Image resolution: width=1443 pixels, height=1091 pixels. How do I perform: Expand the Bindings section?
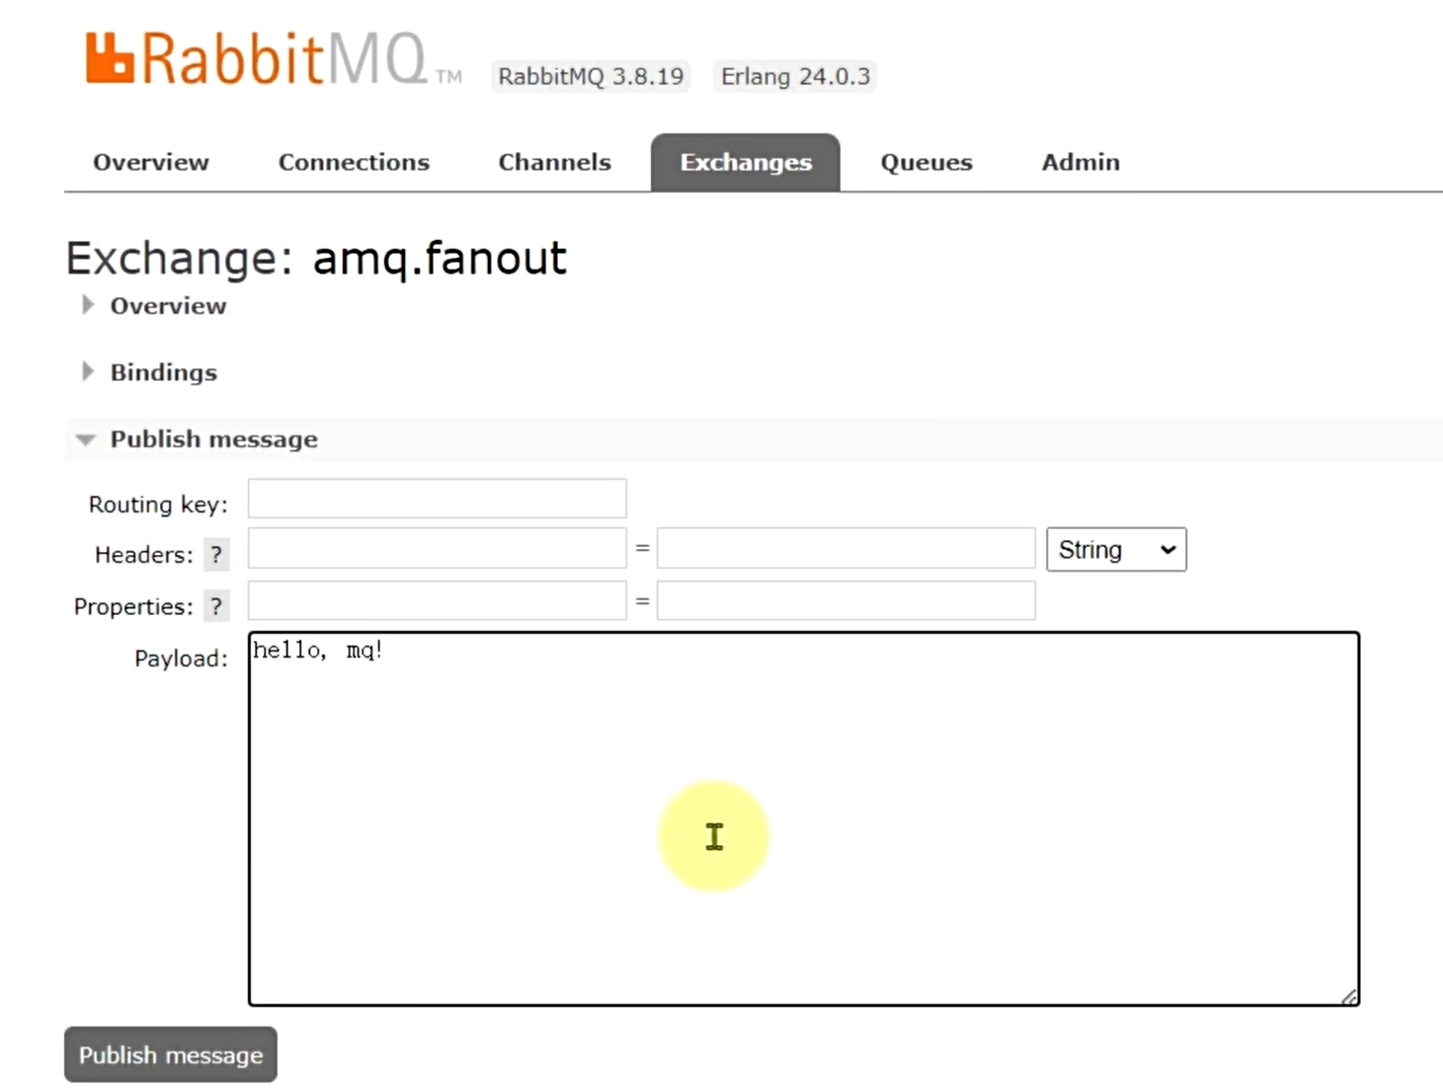163,372
